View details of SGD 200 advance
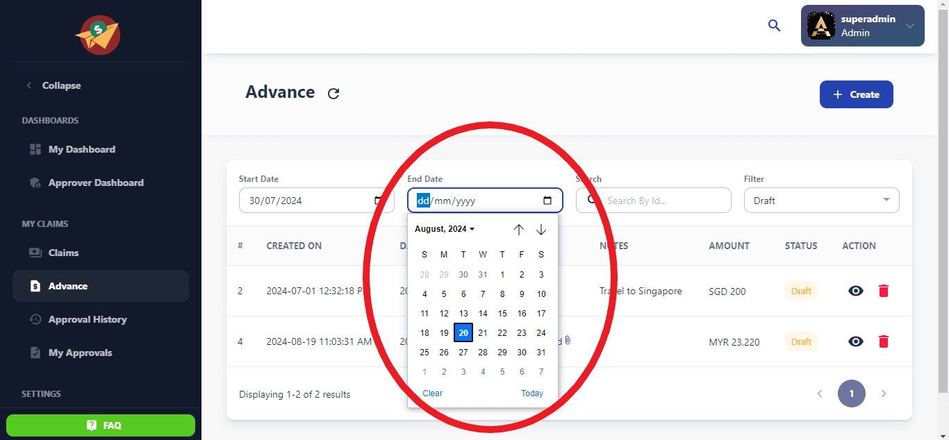This screenshot has width=949, height=440. [855, 291]
